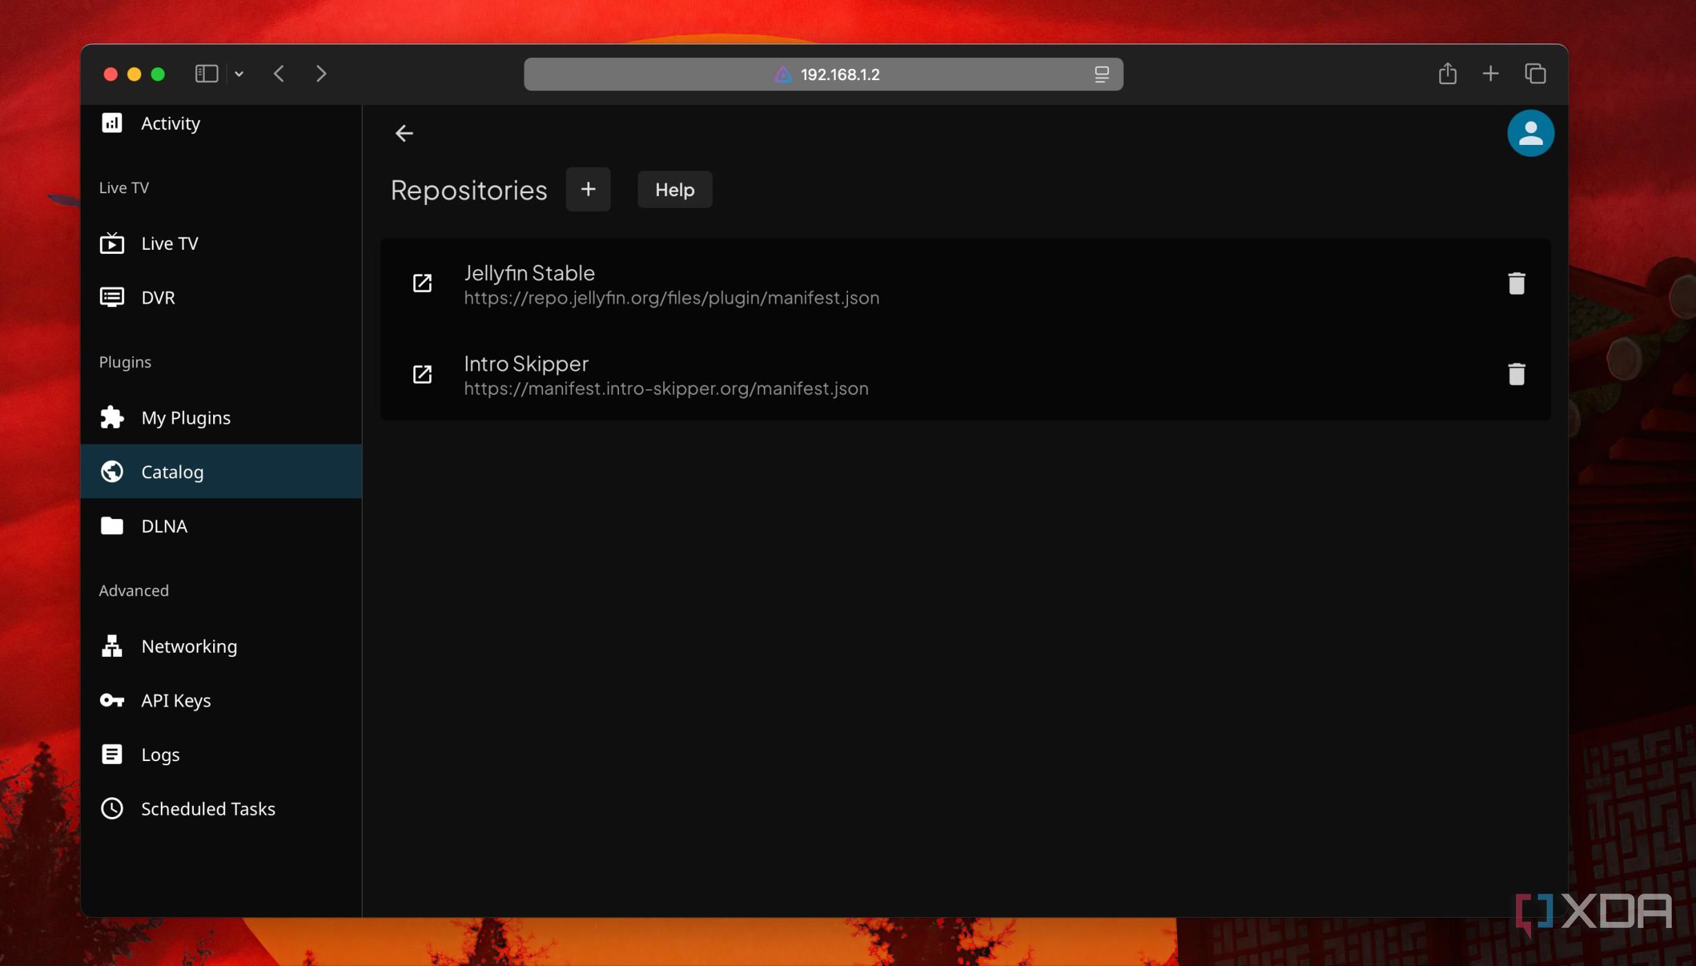Go back using the arrow above Repositories
The height and width of the screenshot is (966, 1696).
click(404, 132)
